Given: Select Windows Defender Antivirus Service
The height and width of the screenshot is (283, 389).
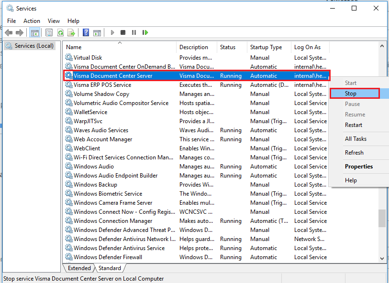Looking at the screenshot, I should tap(197, 248).
